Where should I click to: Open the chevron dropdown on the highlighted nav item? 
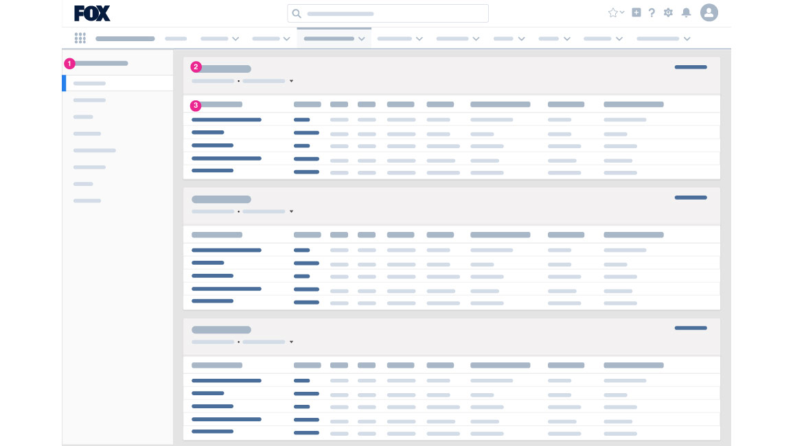[362, 39]
